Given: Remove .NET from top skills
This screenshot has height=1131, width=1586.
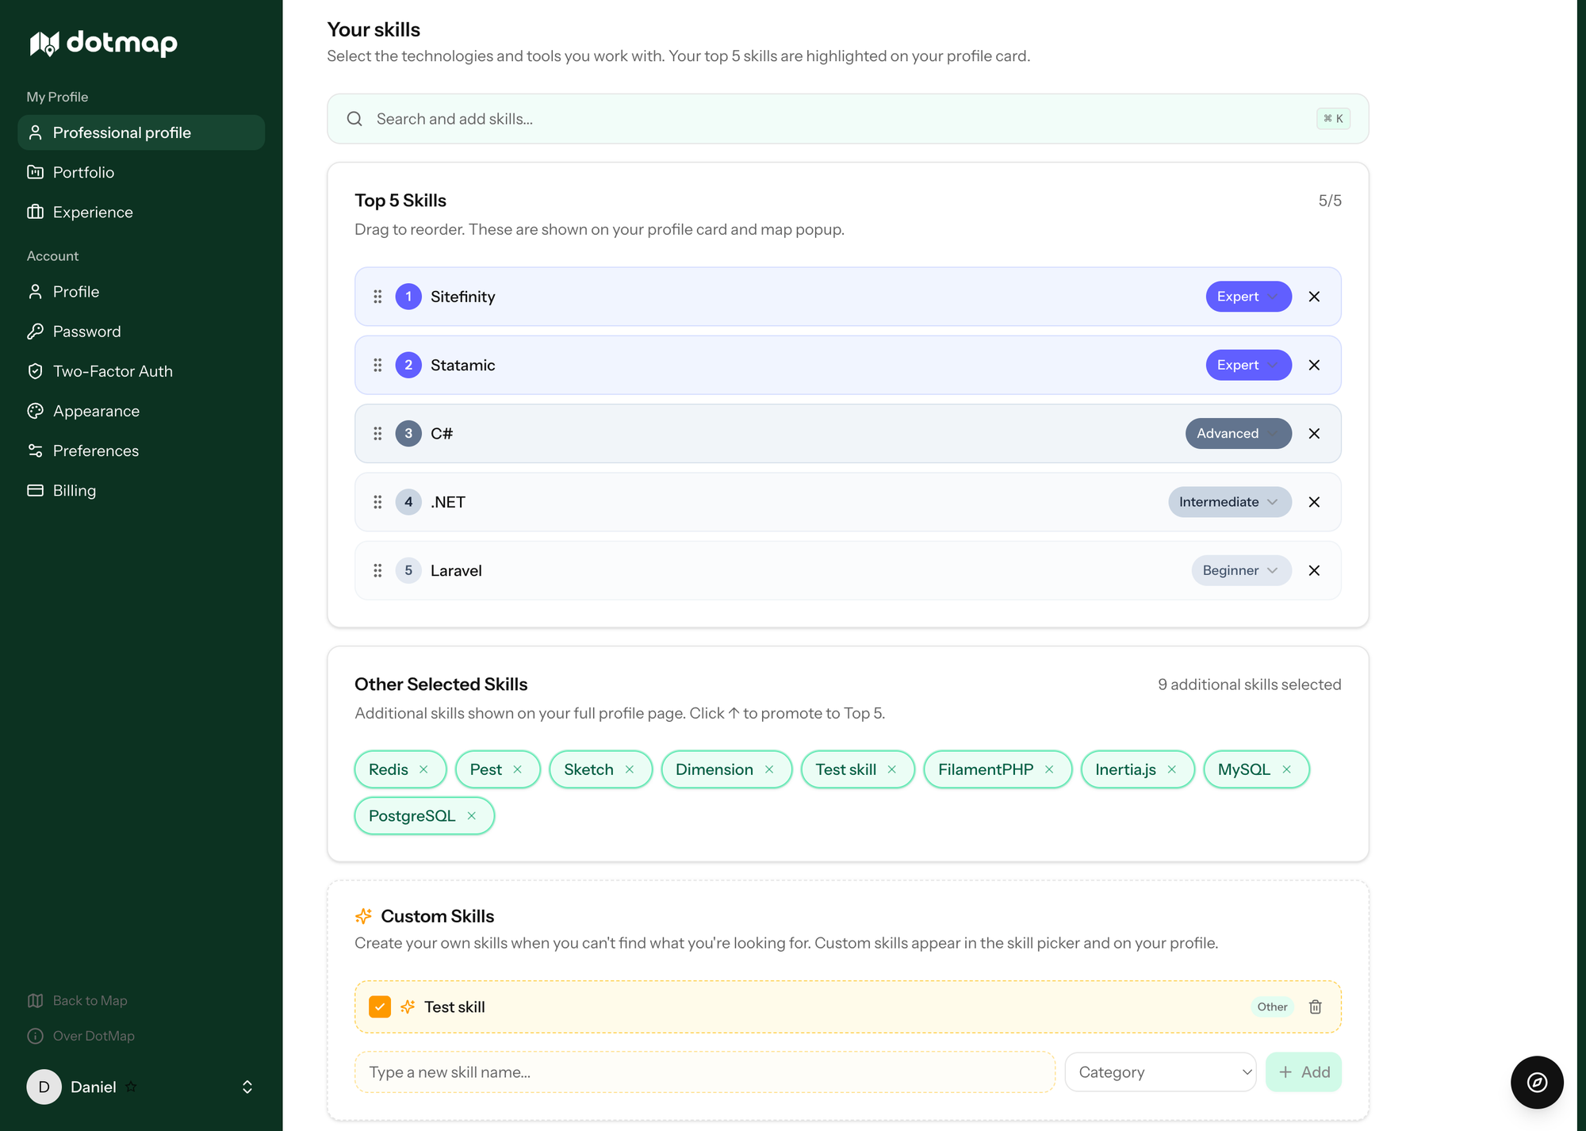Looking at the screenshot, I should tap(1314, 502).
